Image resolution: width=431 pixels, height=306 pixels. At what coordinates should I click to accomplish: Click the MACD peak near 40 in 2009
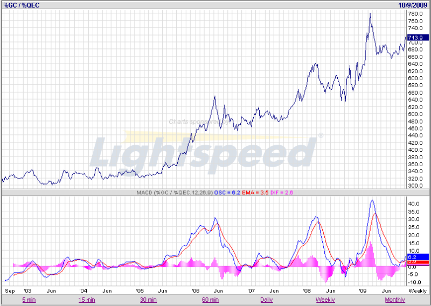pos(372,201)
